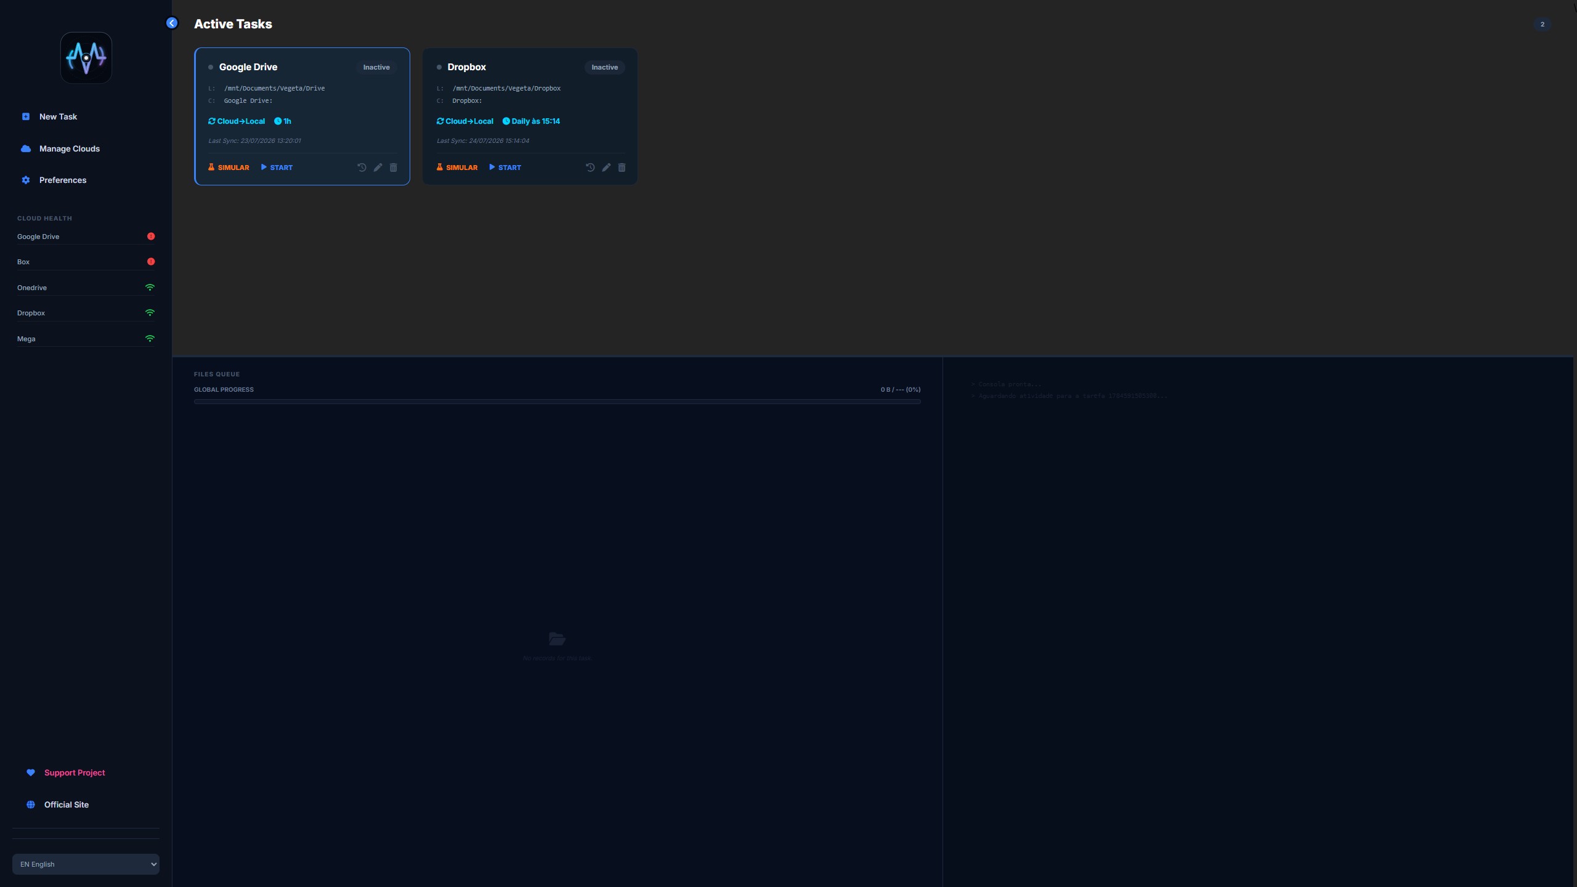Click the task count badge showing 2
Screen dimensions: 1577x887
[x=1543, y=24]
